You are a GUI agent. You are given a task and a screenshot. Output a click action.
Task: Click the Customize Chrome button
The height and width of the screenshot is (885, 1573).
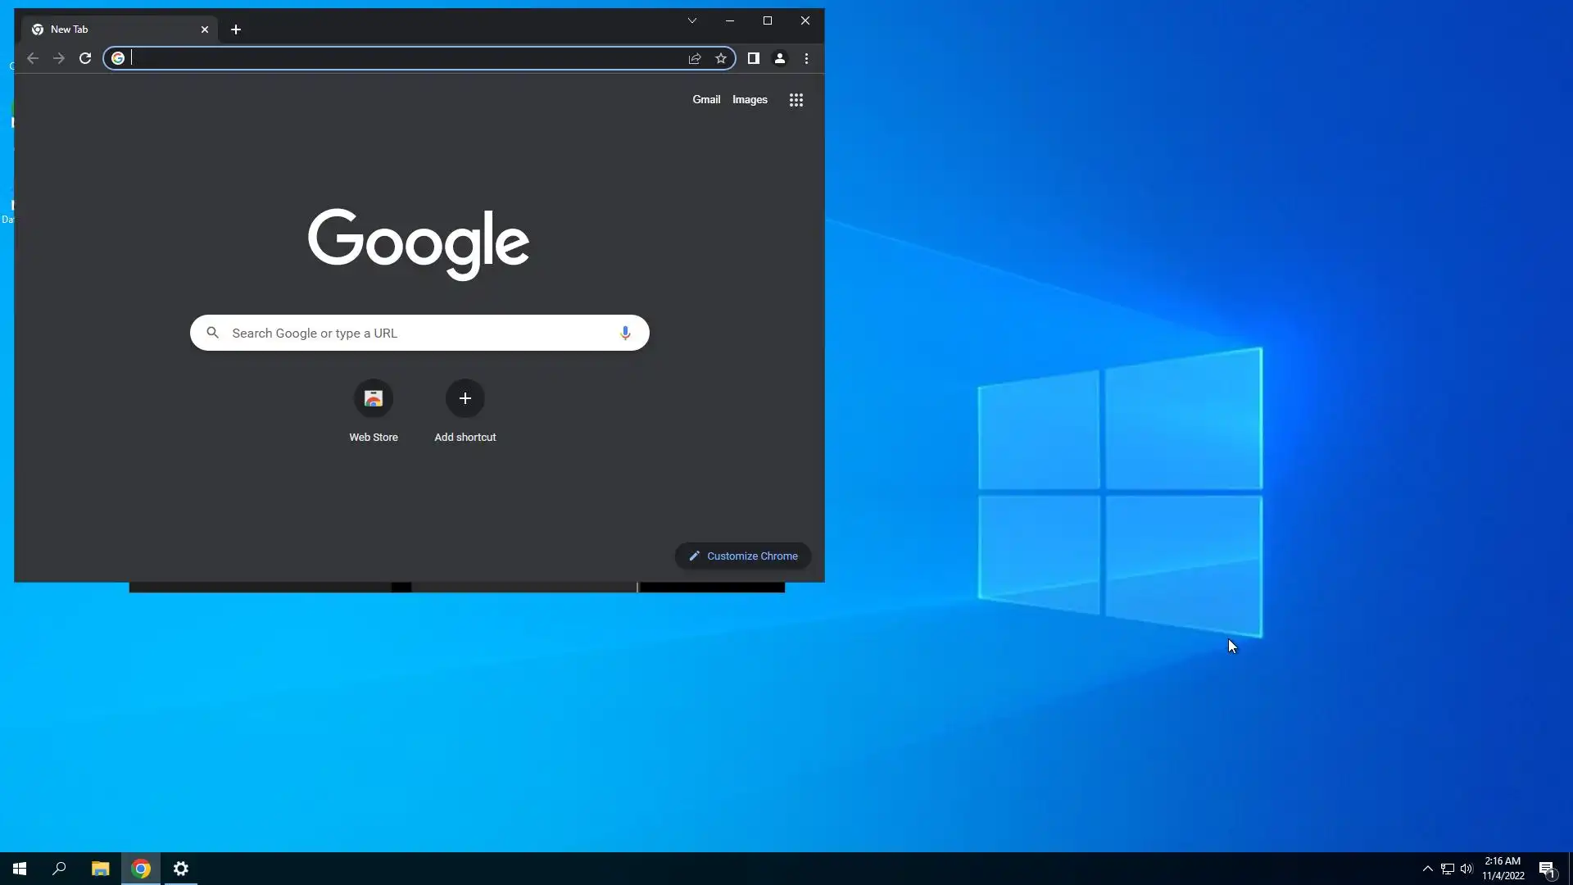(x=743, y=556)
